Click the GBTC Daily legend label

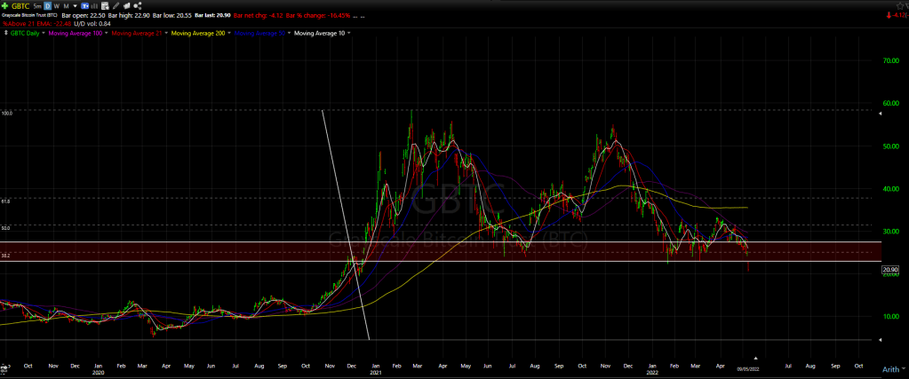point(26,33)
